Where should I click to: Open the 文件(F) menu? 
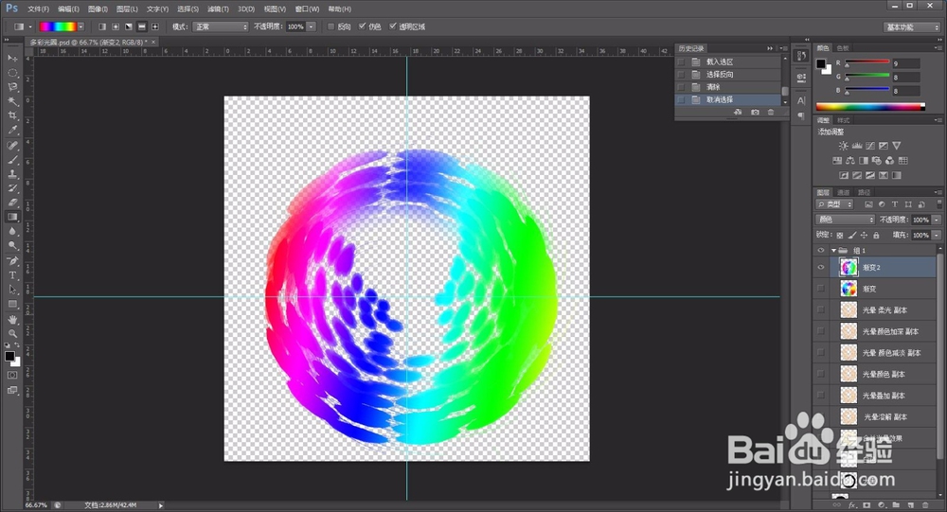pyautogui.click(x=38, y=9)
